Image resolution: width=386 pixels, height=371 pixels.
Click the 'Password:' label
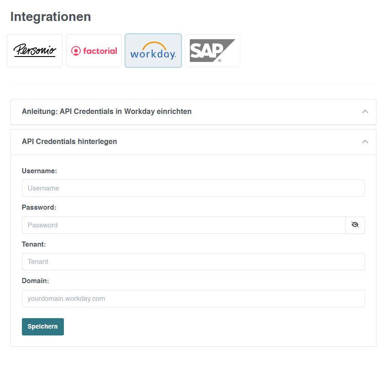tap(39, 207)
